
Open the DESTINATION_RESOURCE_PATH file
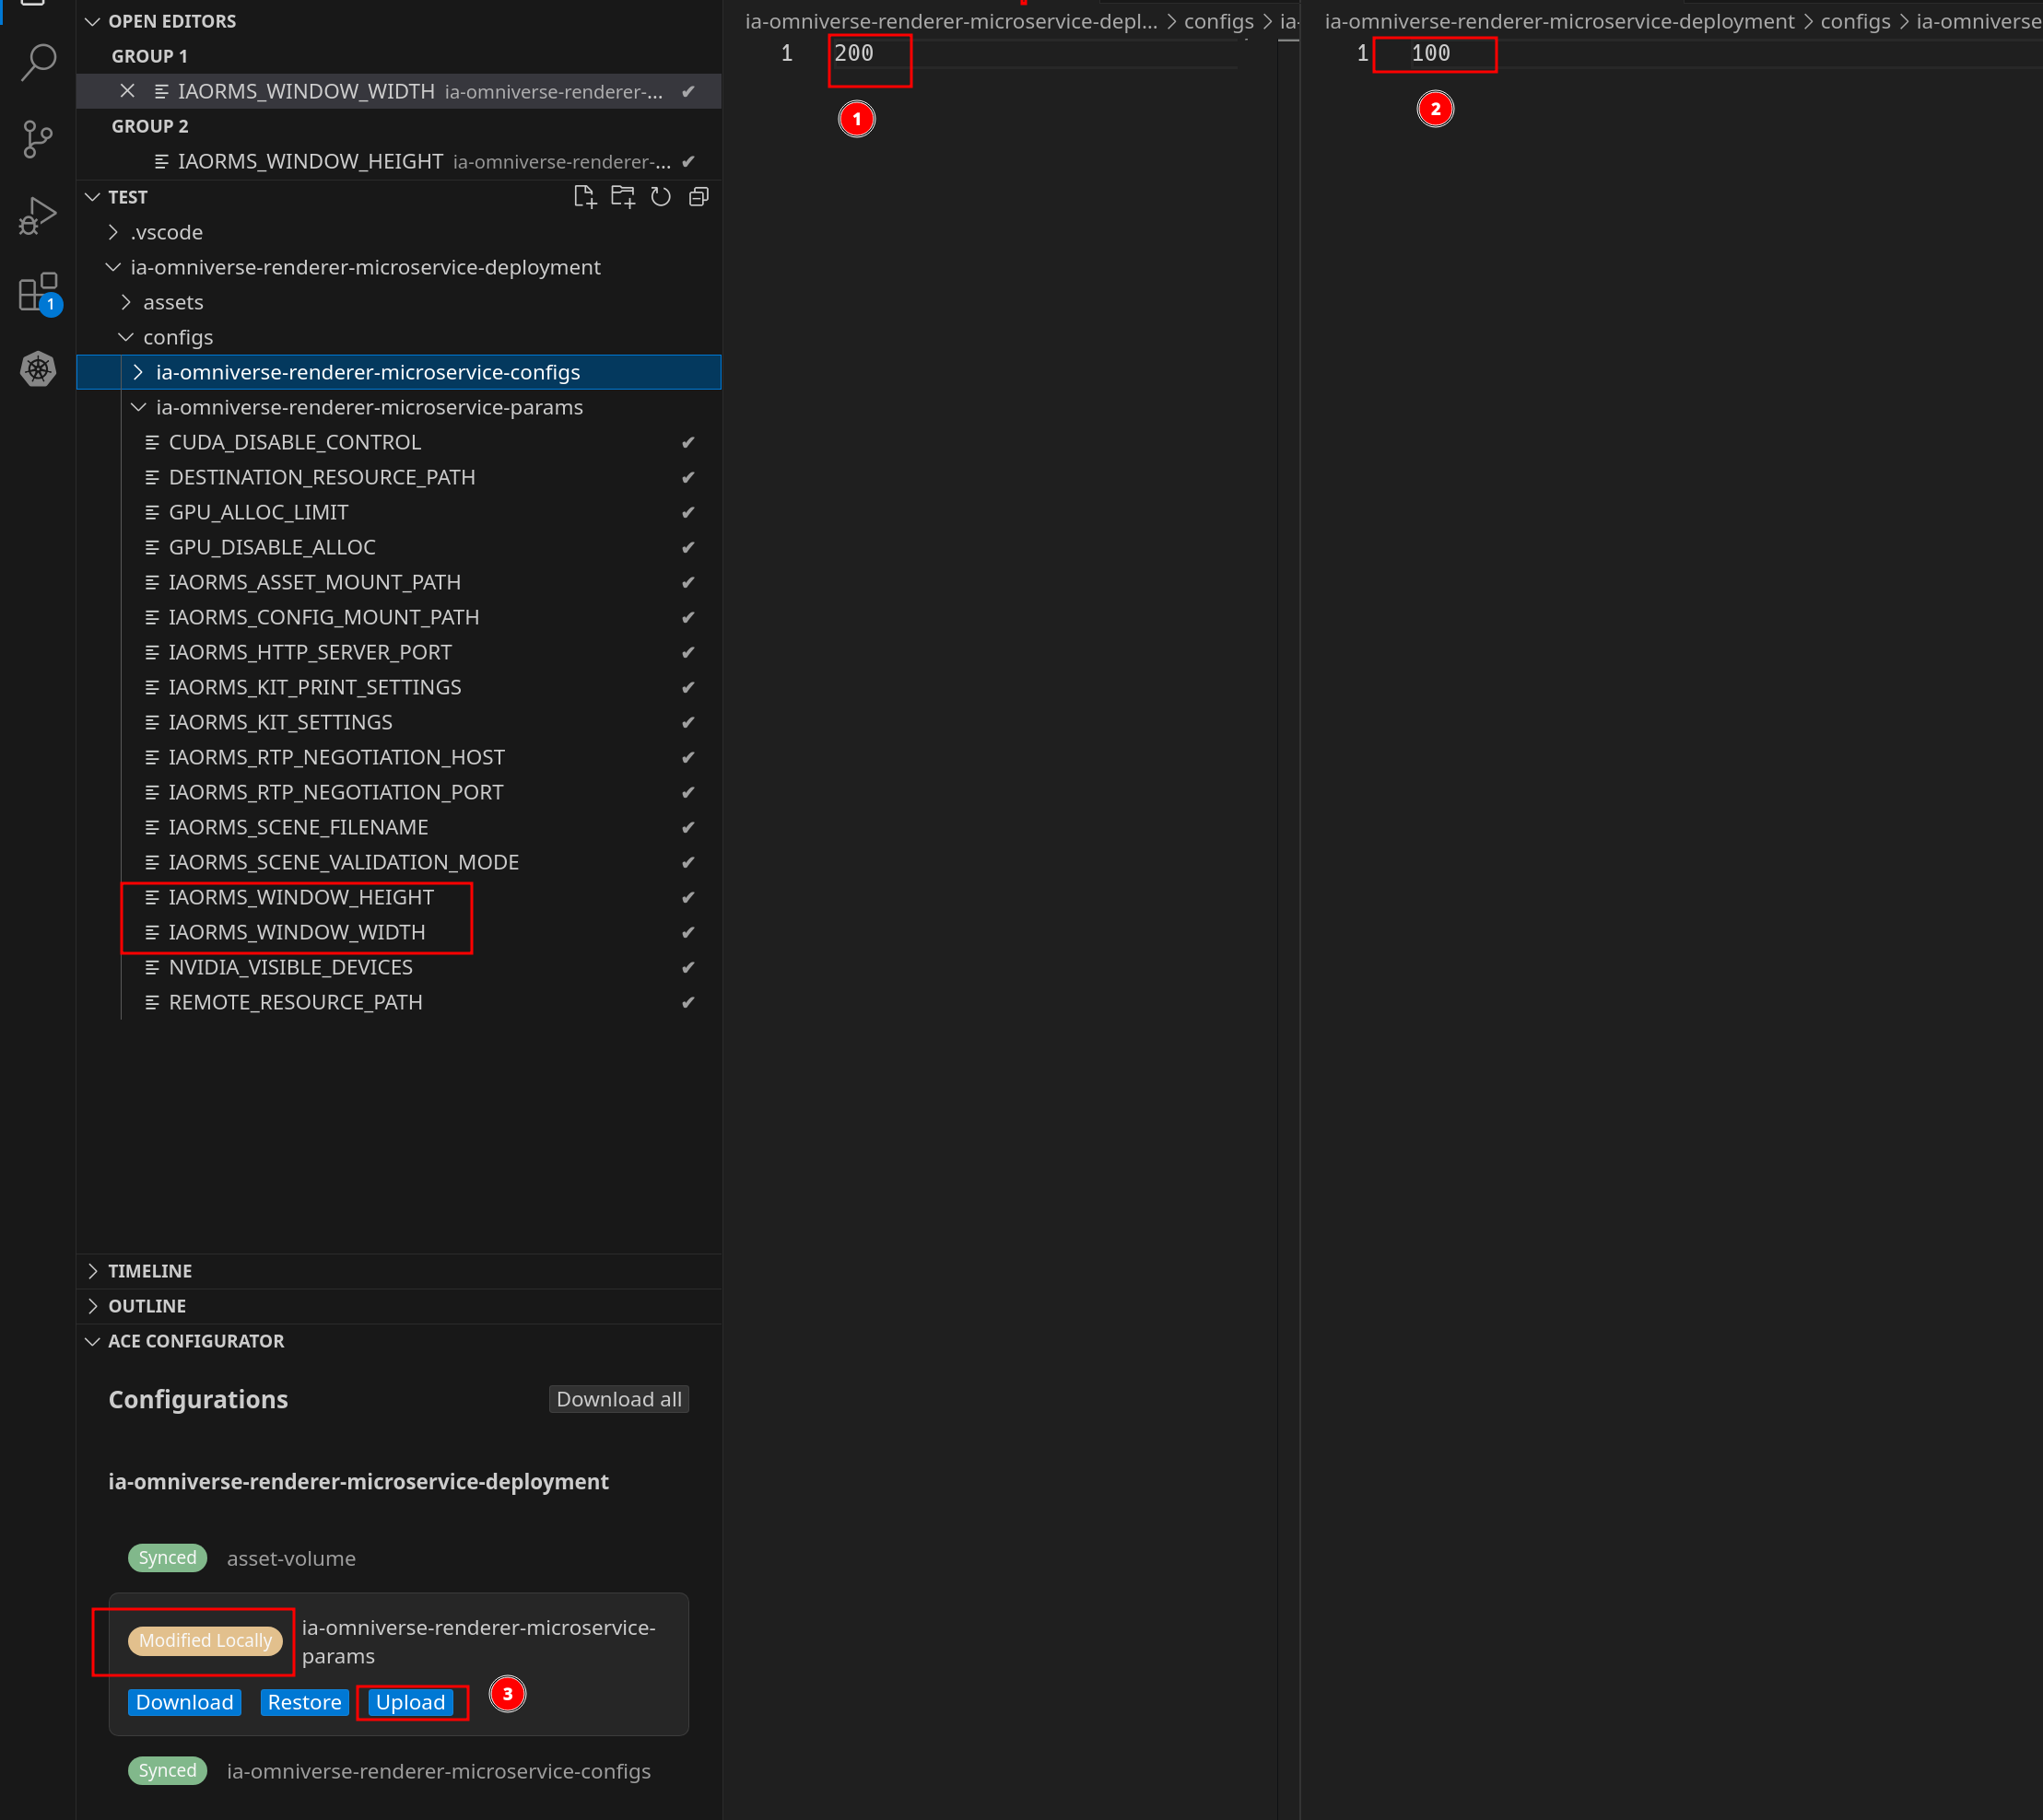400,477
